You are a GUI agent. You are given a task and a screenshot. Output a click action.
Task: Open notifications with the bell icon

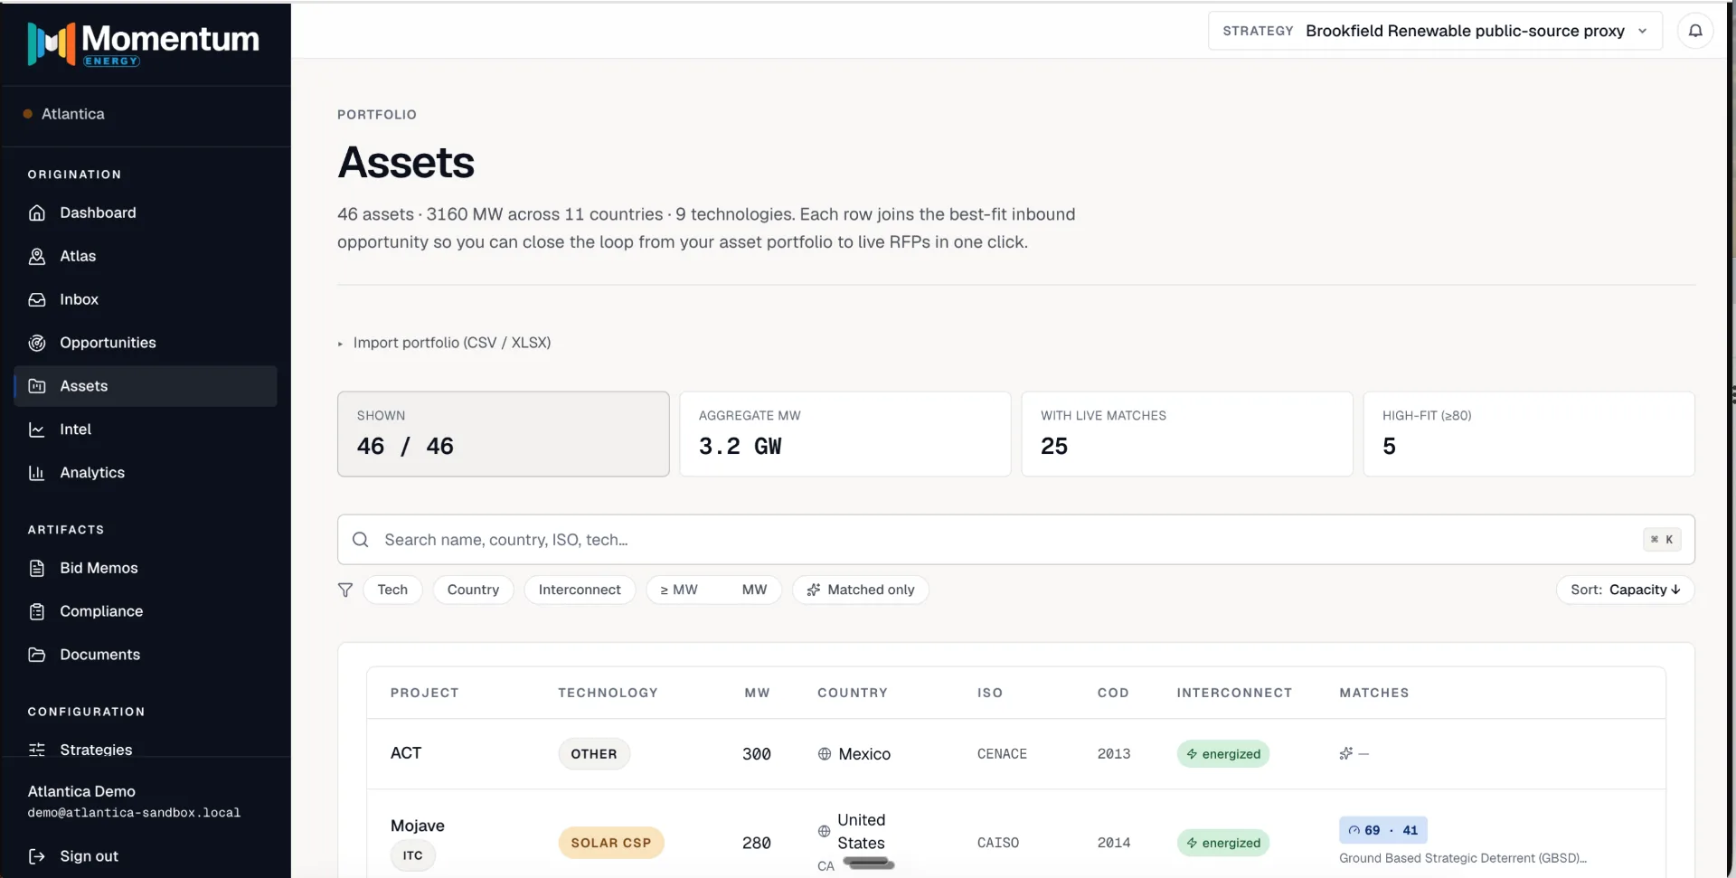point(1695,31)
